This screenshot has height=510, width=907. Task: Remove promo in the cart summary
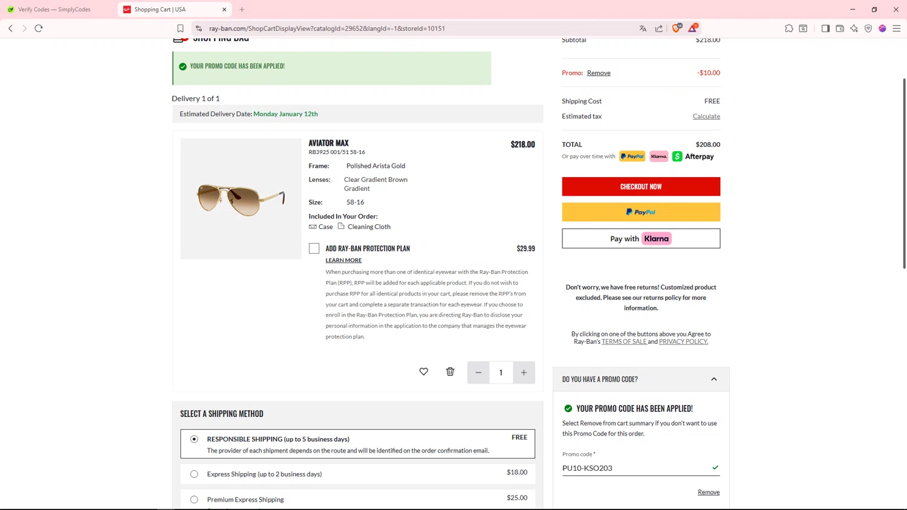[x=599, y=73]
